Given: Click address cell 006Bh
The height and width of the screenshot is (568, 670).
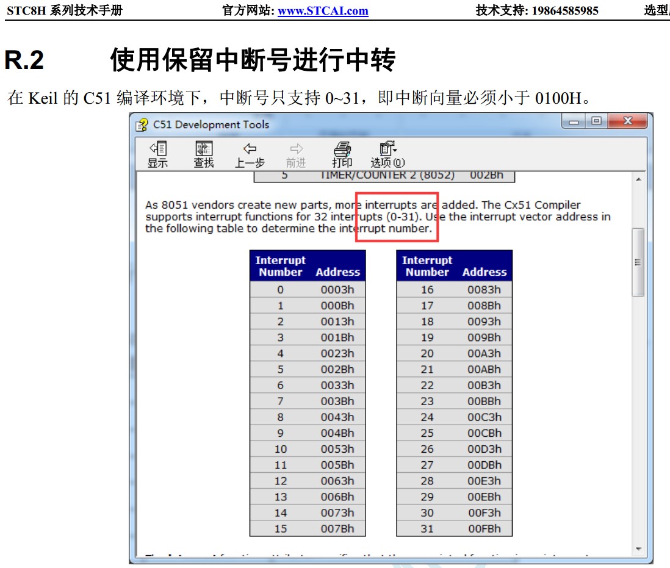Looking at the screenshot, I should point(337,497).
